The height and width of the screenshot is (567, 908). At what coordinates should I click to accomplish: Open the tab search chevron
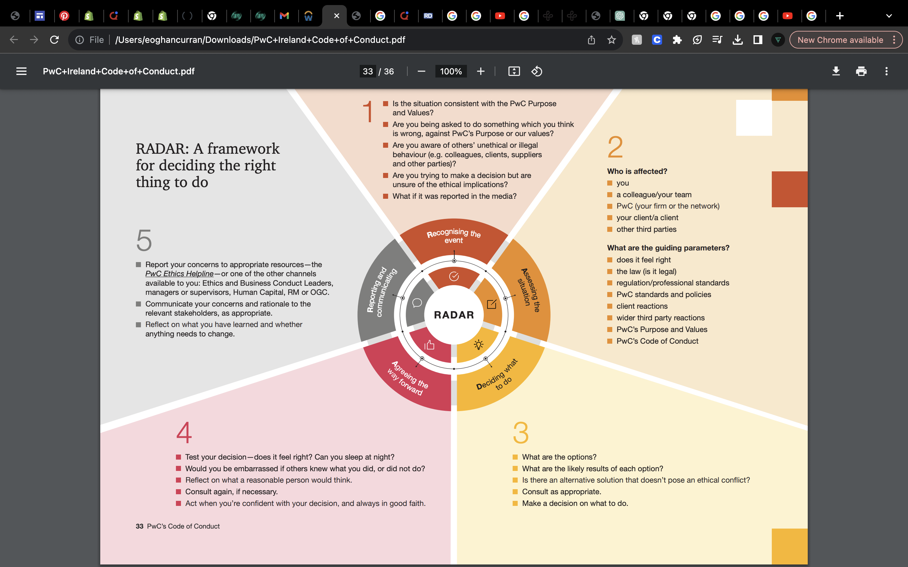tap(889, 16)
